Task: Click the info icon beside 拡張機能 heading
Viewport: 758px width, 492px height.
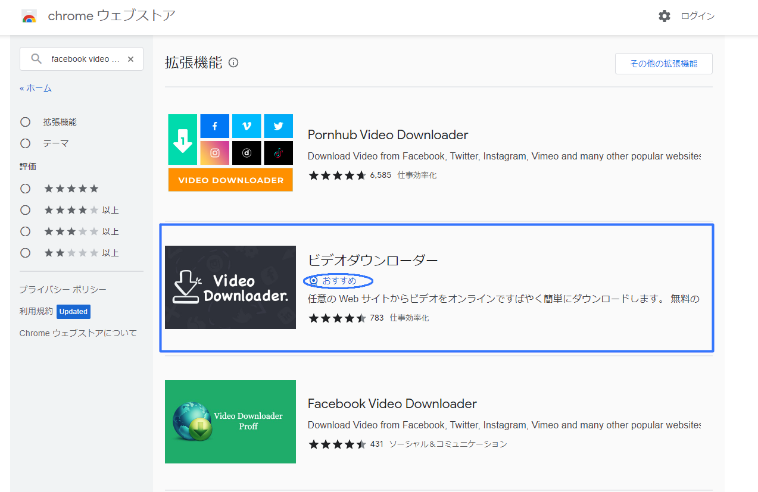Action: (x=233, y=62)
